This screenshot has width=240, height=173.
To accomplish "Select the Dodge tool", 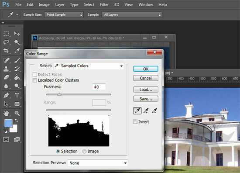I will tap(17, 86).
